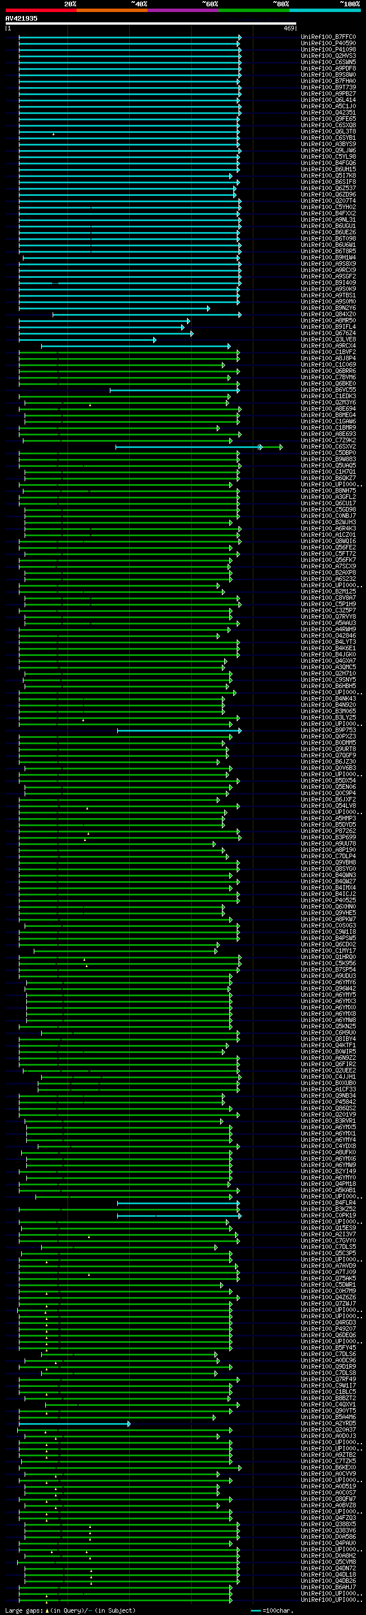
Task: Select UniRef100_B9H1W4 from the list
Action: pos(328,258)
